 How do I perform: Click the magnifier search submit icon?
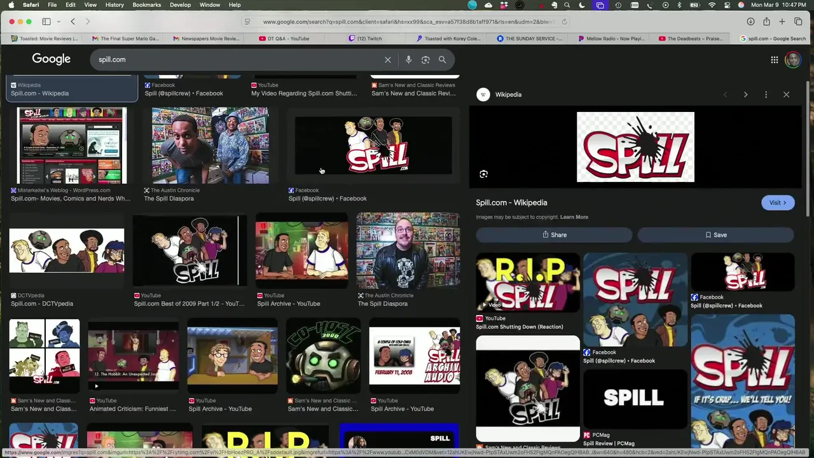442,60
